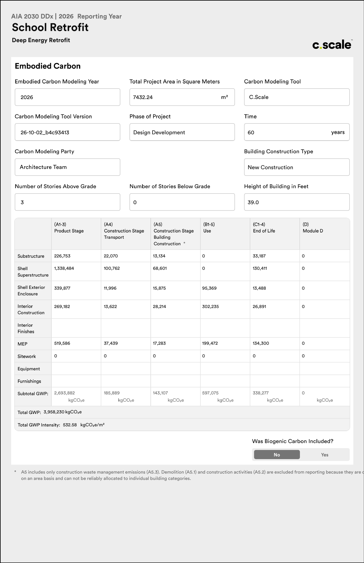Click the A5 footnote text
This screenshot has height=563, width=364.
[x=192, y=475]
